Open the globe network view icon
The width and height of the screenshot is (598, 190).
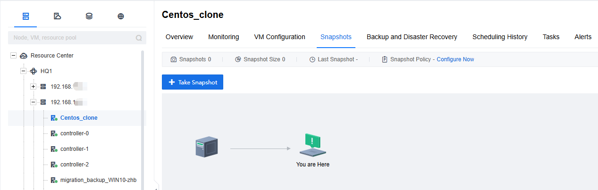coord(121,17)
